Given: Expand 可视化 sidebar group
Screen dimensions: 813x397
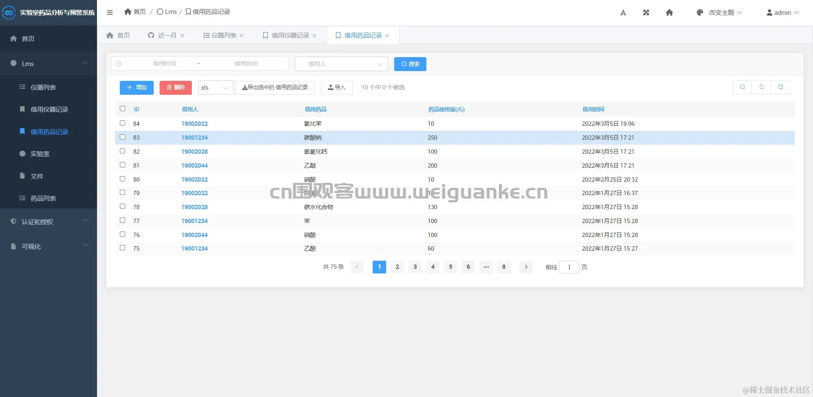Looking at the screenshot, I should click(x=48, y=246).
